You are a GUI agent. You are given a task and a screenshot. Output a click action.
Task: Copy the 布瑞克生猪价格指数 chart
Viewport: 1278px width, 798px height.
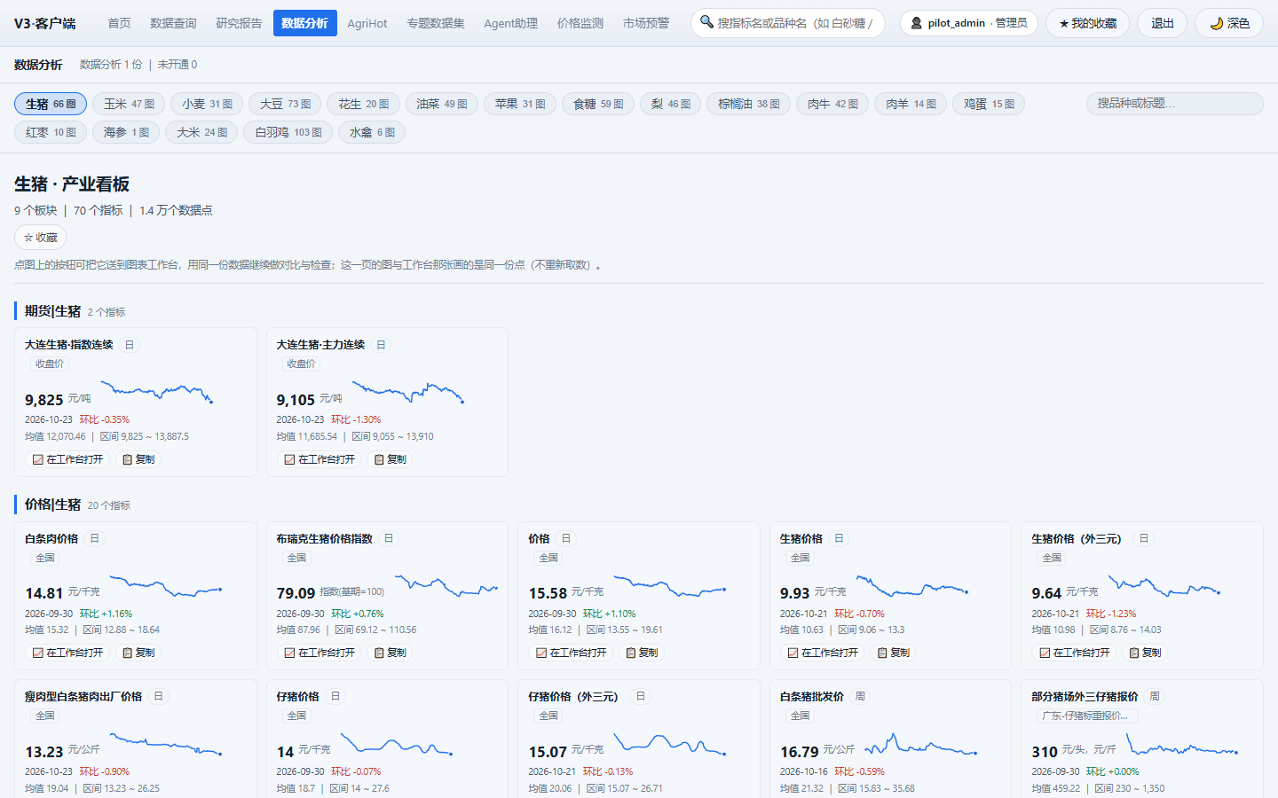(390, 653)
